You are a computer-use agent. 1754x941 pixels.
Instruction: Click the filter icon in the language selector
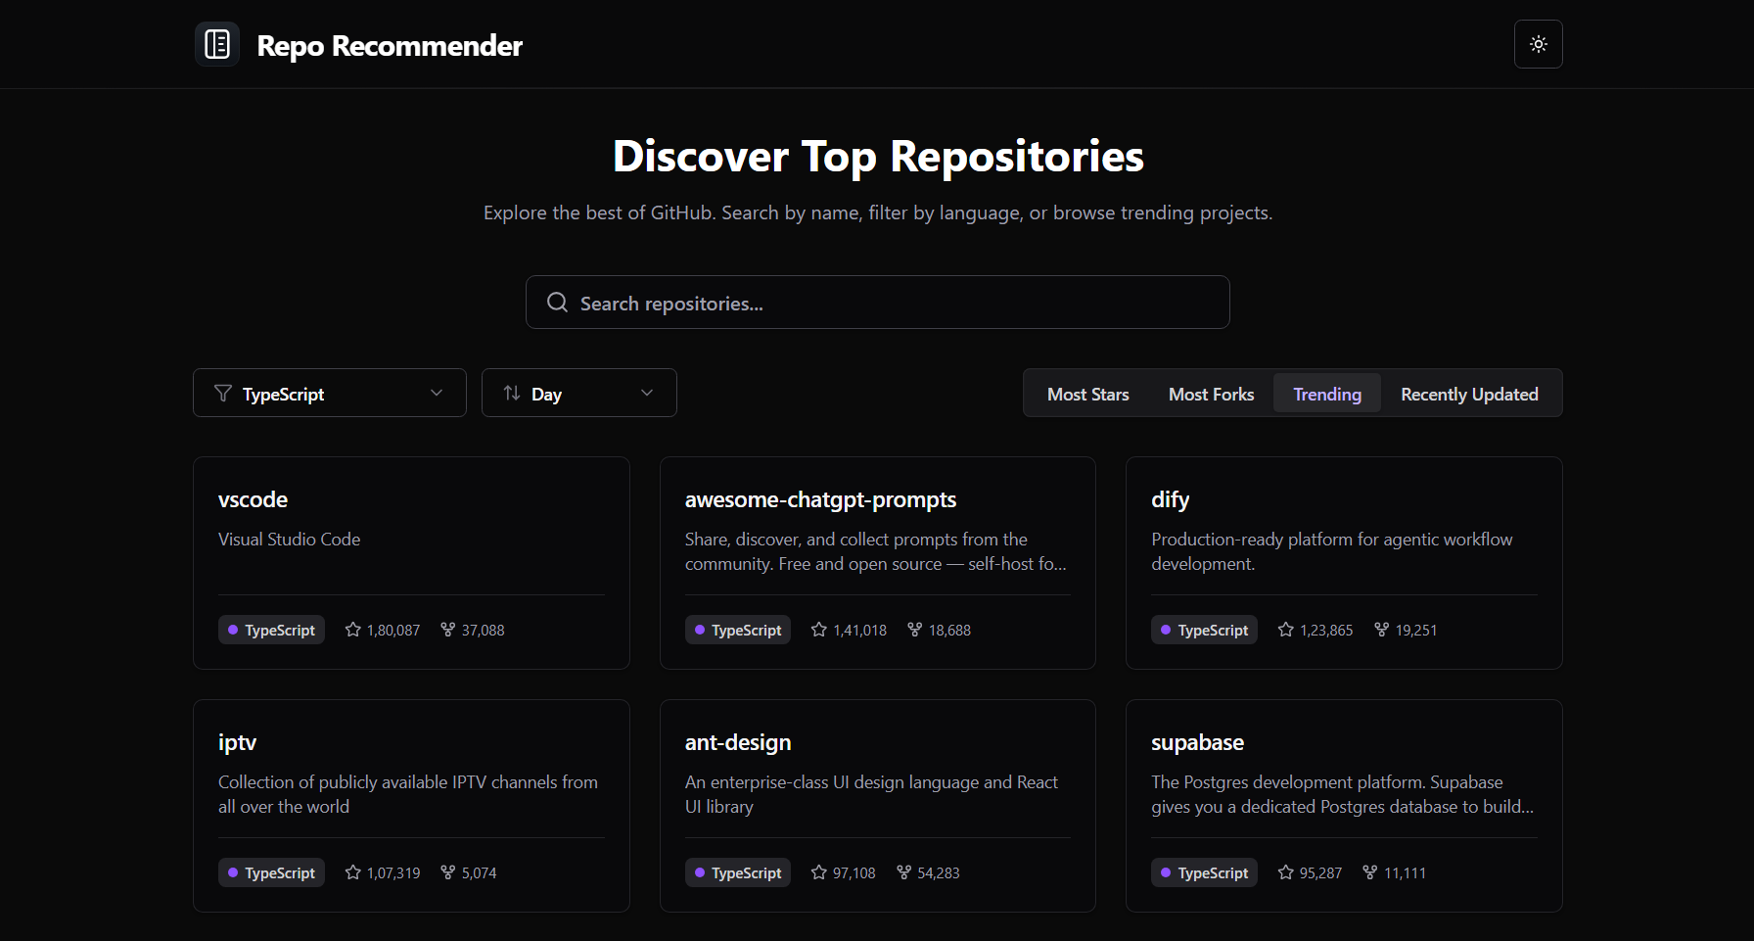coord(222,393)
